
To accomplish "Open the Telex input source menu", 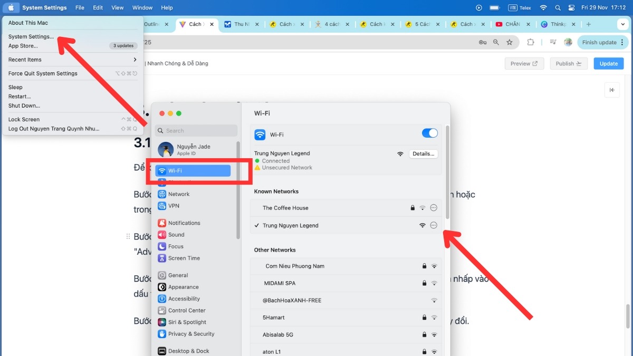I will pyautogui.click(x=520, y=8).
